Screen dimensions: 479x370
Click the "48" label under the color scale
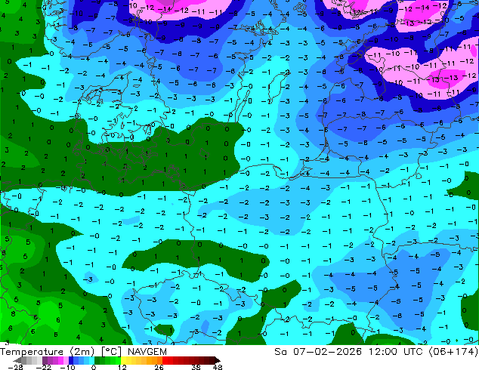tap(218, 367)
